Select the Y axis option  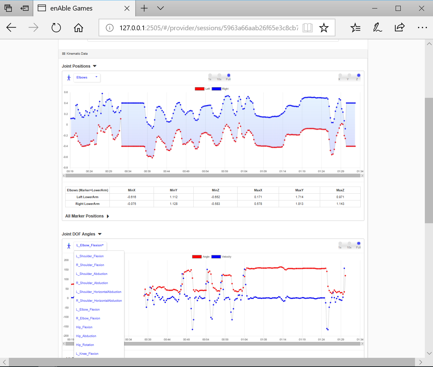coord(349,75)
